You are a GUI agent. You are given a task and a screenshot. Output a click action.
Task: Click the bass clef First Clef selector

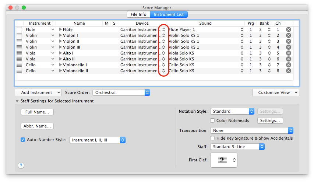point(223,160)
